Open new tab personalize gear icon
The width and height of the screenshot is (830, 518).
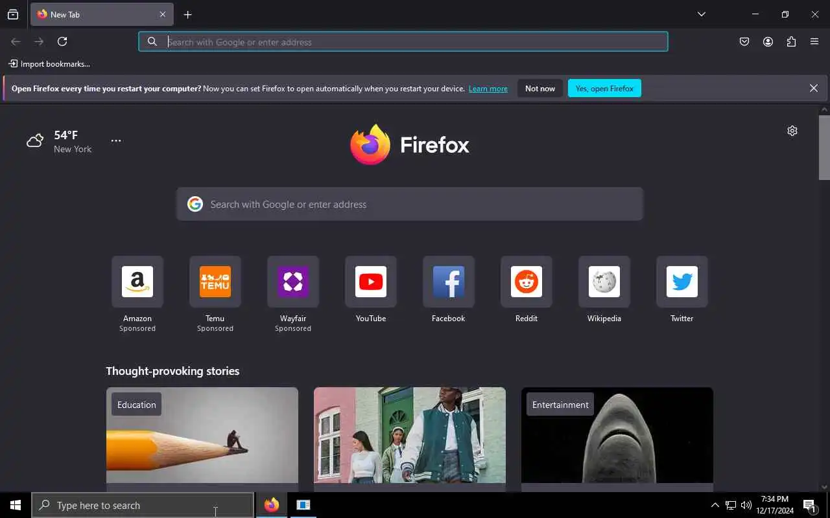(x=792, y=131)
